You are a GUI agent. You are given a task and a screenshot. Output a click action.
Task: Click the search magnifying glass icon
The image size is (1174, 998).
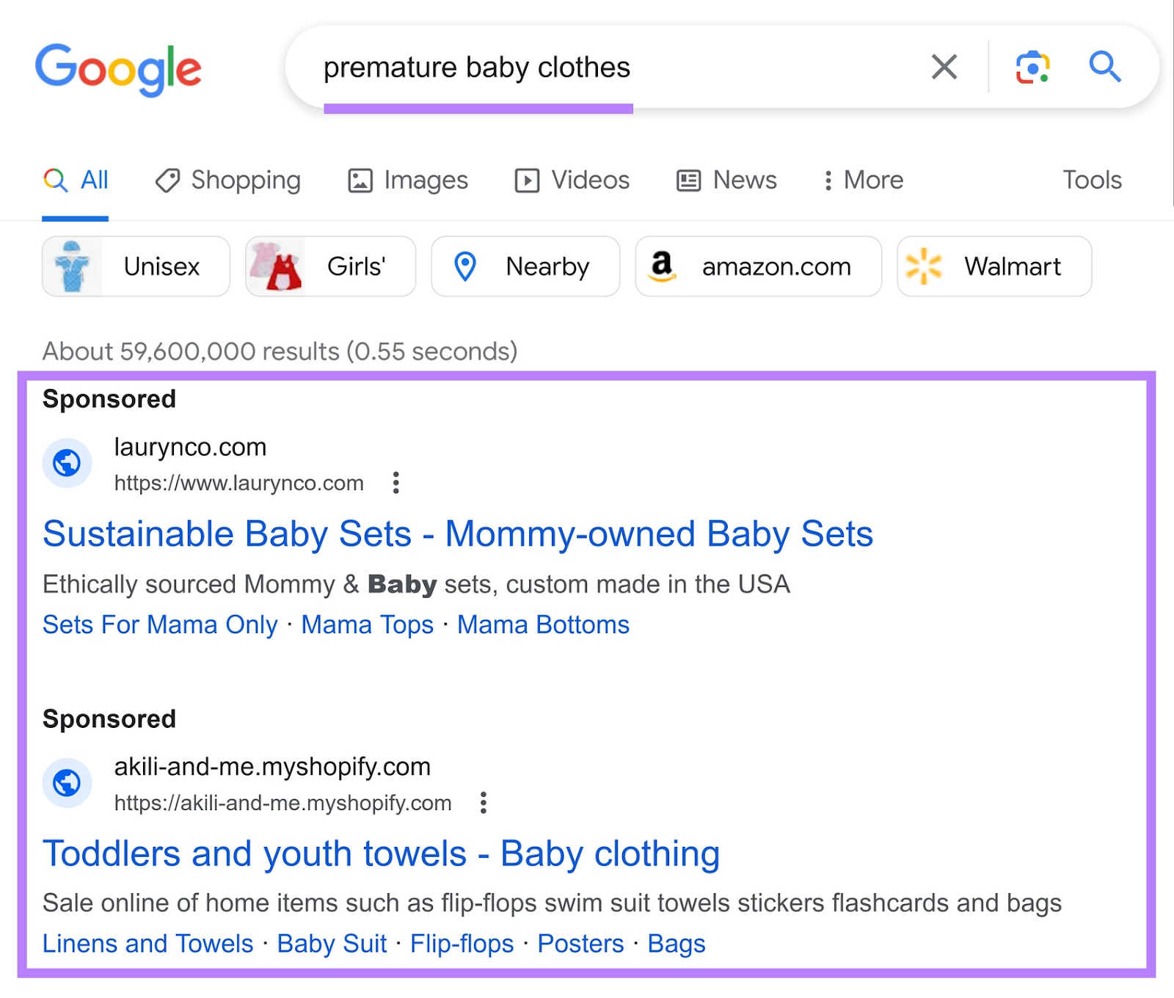click(1106, 67)
